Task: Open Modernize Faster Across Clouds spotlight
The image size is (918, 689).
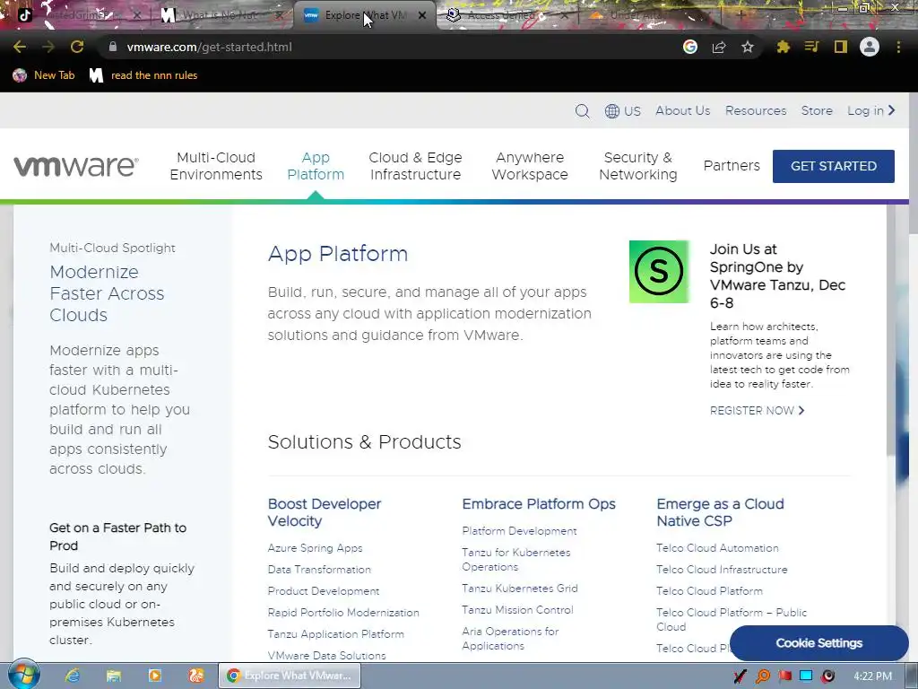Action: [x=108, y=293]
